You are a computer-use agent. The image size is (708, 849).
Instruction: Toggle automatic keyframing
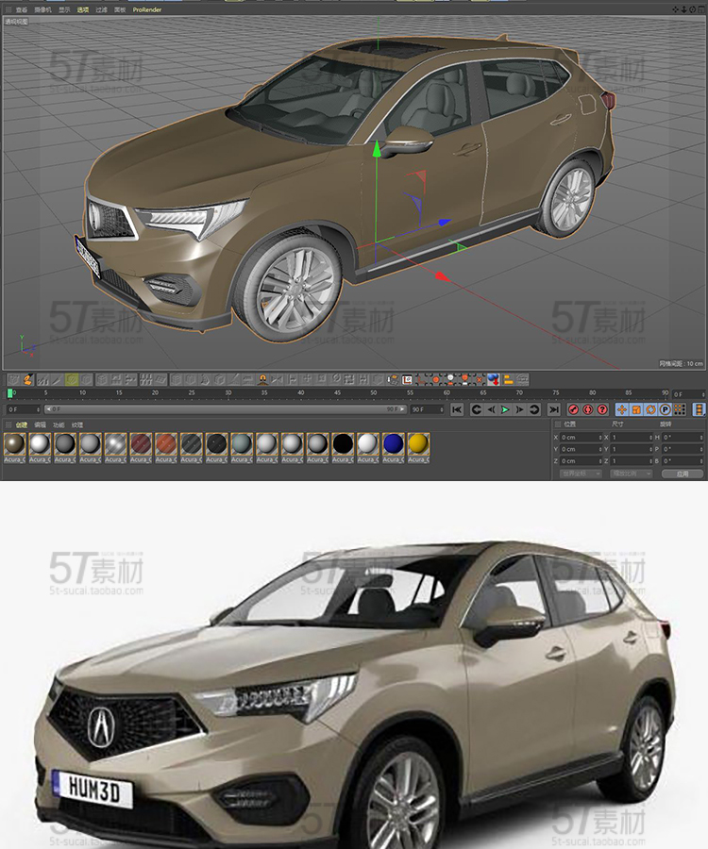588,410
